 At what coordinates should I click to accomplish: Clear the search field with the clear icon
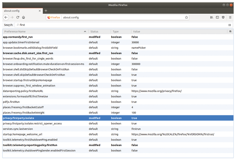[230, 25]
